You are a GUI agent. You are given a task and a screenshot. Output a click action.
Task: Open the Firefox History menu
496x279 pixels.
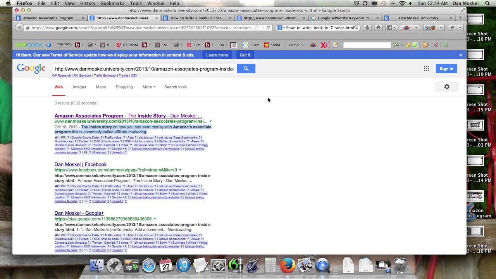click(x=88, y=3)
